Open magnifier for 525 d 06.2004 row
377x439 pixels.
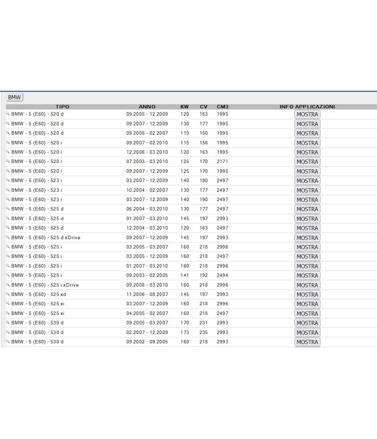pos(8,209)
